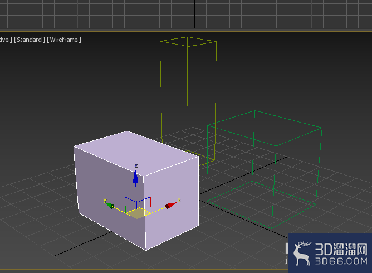Click the red X axis arrow of gizmo
Screen dimensions: 372x273
171,206
